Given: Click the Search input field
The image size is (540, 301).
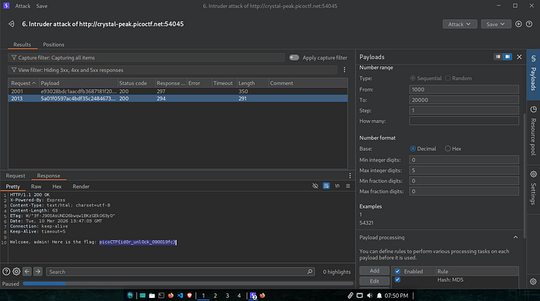Looking at the screenshot, I should [180, 272].
